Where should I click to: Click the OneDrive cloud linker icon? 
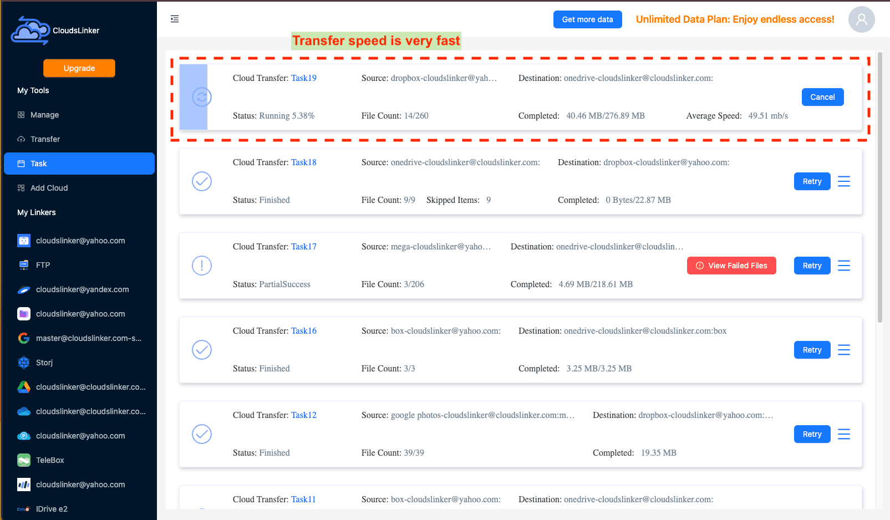(24, 411)
